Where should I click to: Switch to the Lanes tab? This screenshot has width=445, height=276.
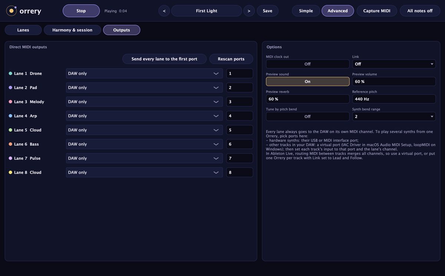click(x=23, y=30)
